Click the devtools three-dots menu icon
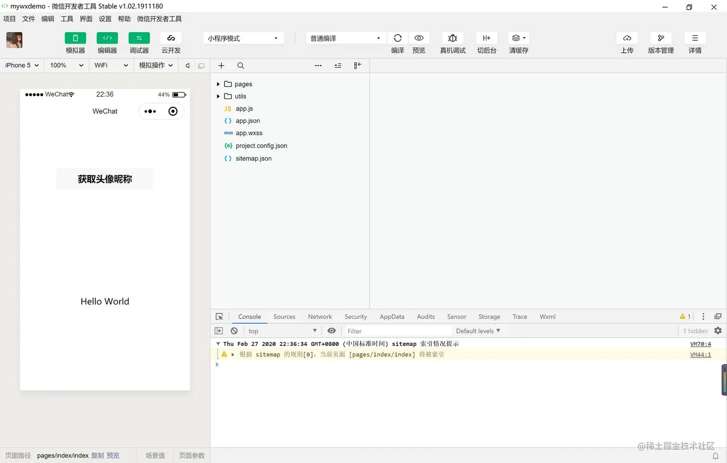The height and width of the screenshot is (463, 727). coord(703,317)
